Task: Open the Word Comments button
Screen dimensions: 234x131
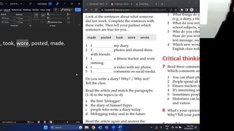Action: coord(56,10)
